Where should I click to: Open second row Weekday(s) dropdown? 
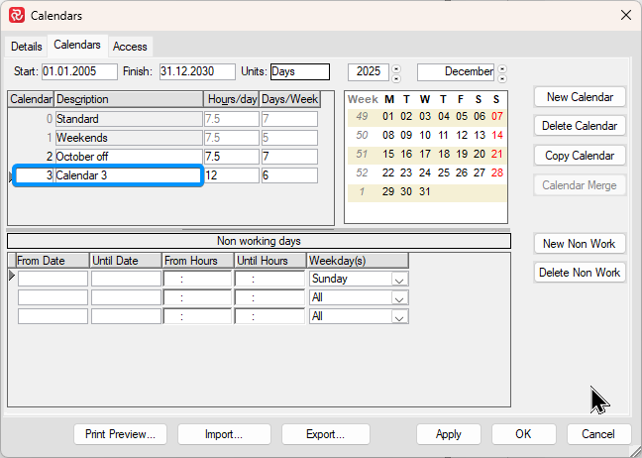coord(399,297)
